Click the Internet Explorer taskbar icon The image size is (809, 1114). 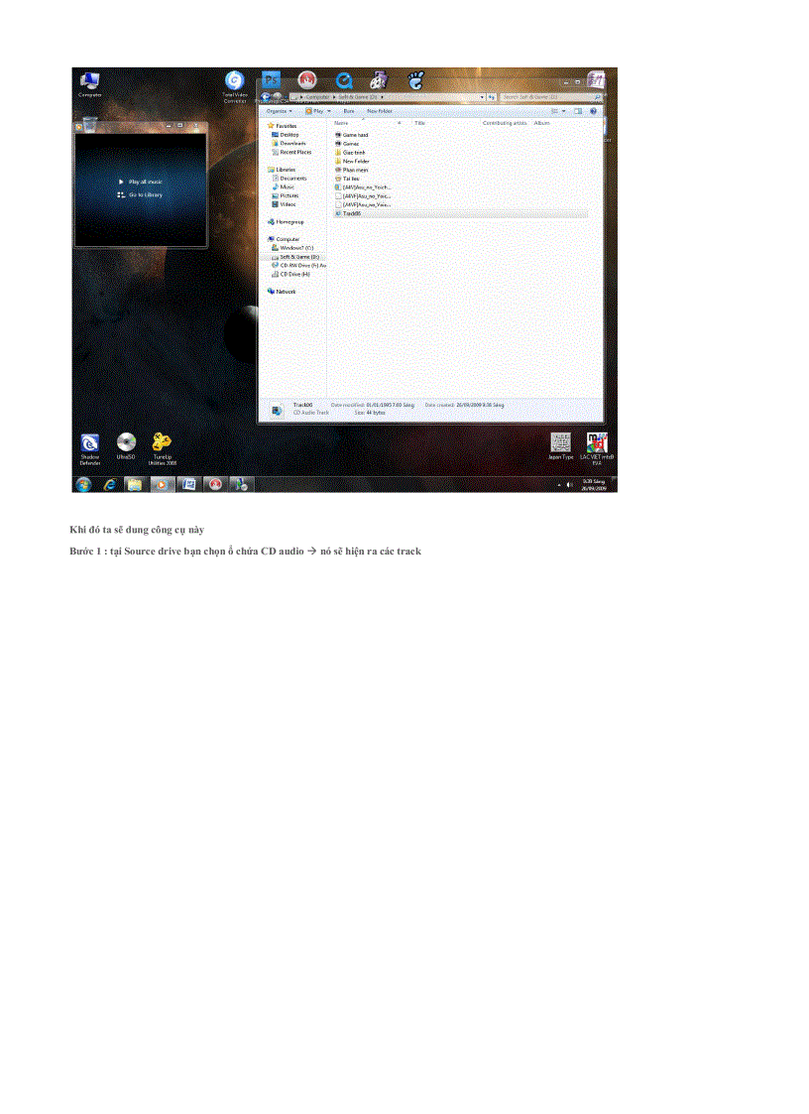(x=110, y=484)
